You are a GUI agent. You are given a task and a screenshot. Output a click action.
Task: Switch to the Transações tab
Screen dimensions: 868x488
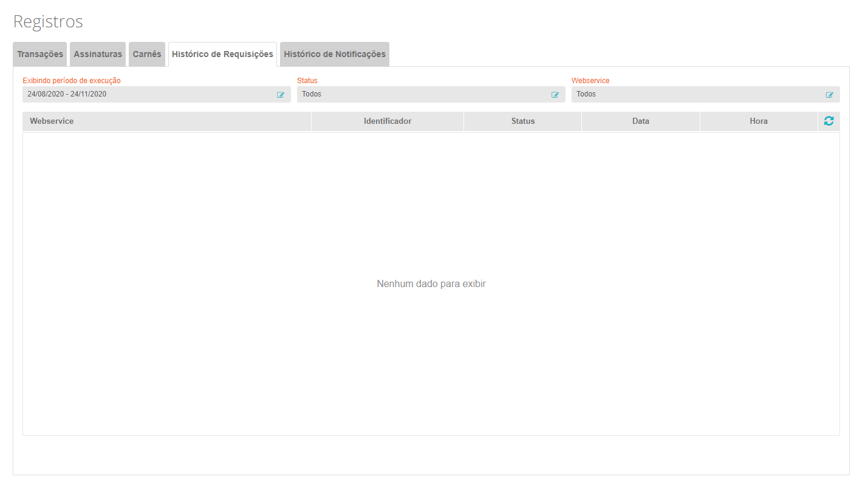pyautogui.click(x=40, y=54)
